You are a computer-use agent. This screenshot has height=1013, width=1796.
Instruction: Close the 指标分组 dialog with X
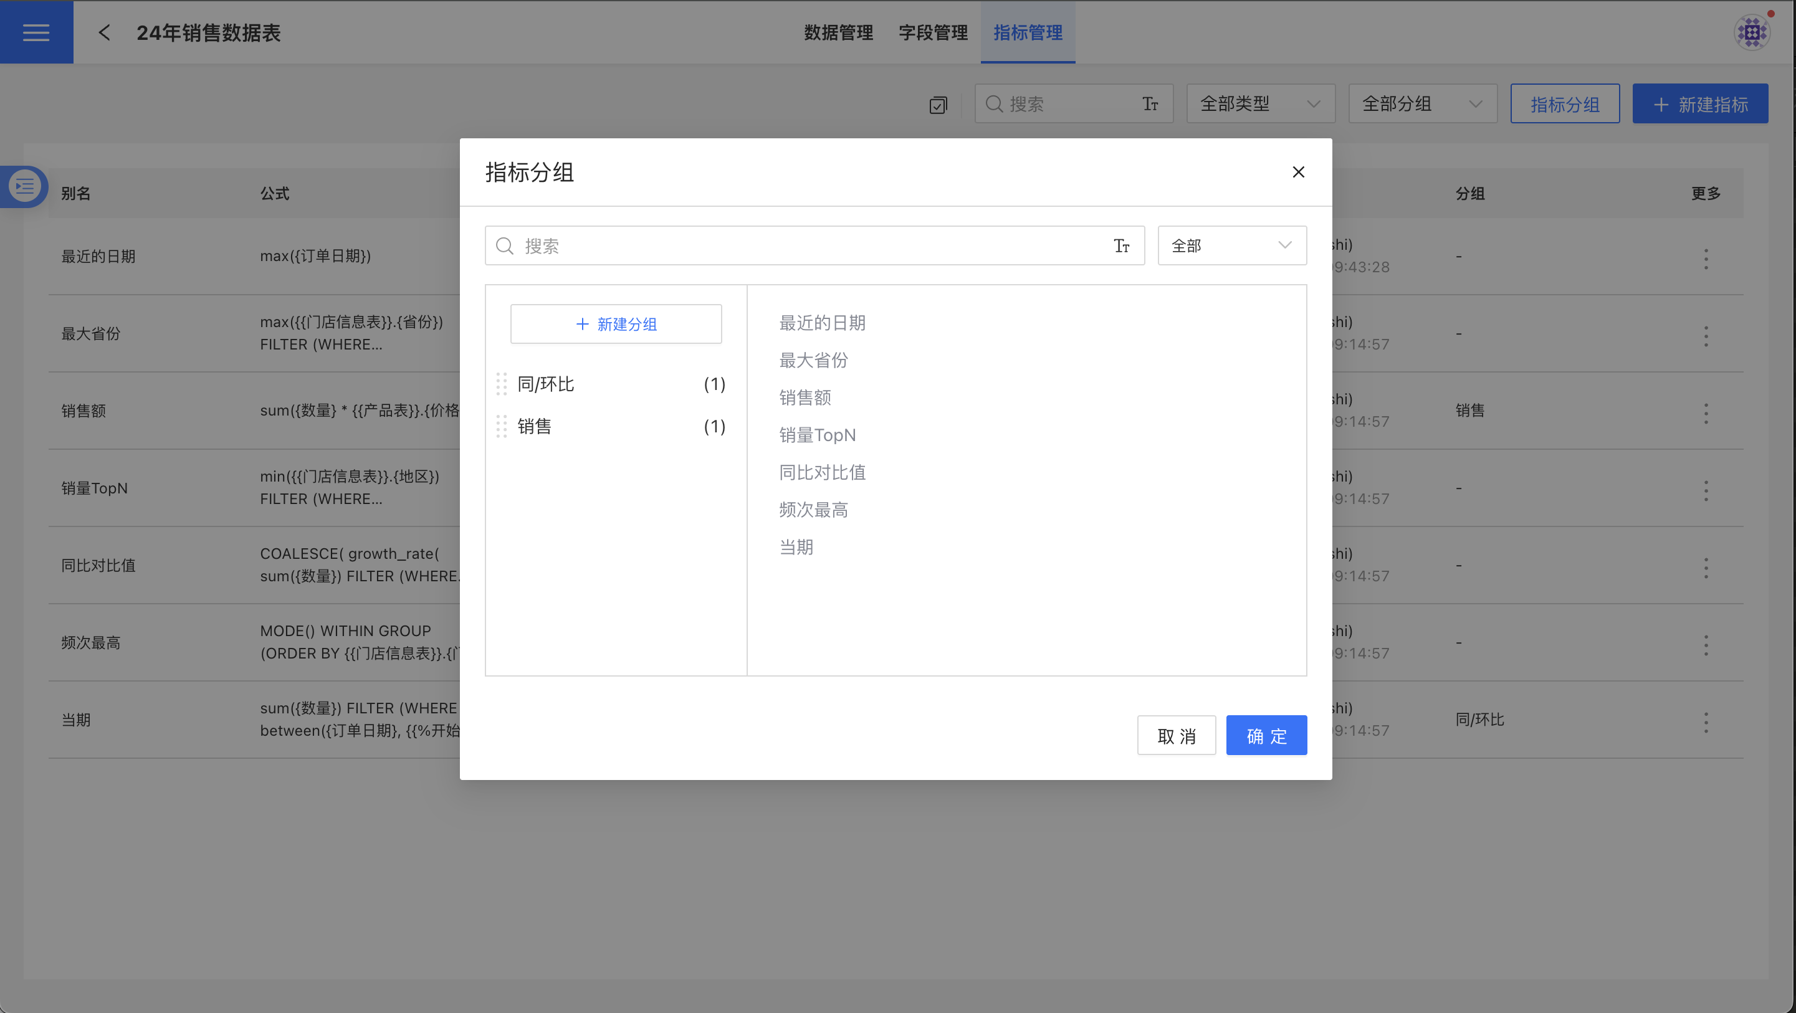click(1297, 171)
